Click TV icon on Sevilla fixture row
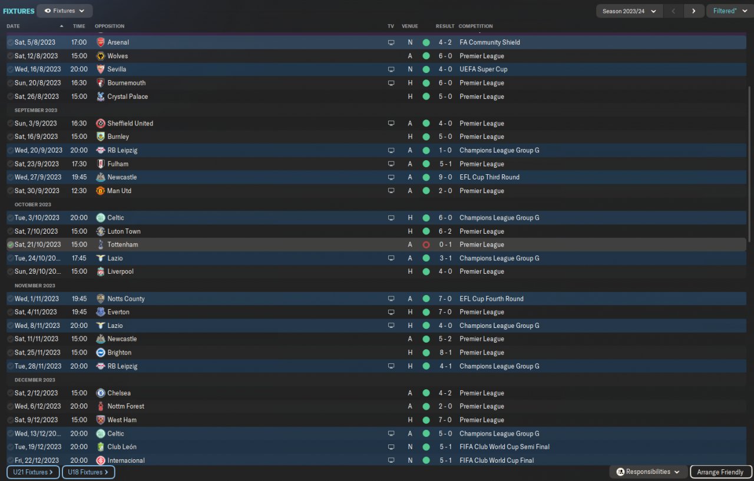Viewport: 754px width, 481px height. (391, 69)
